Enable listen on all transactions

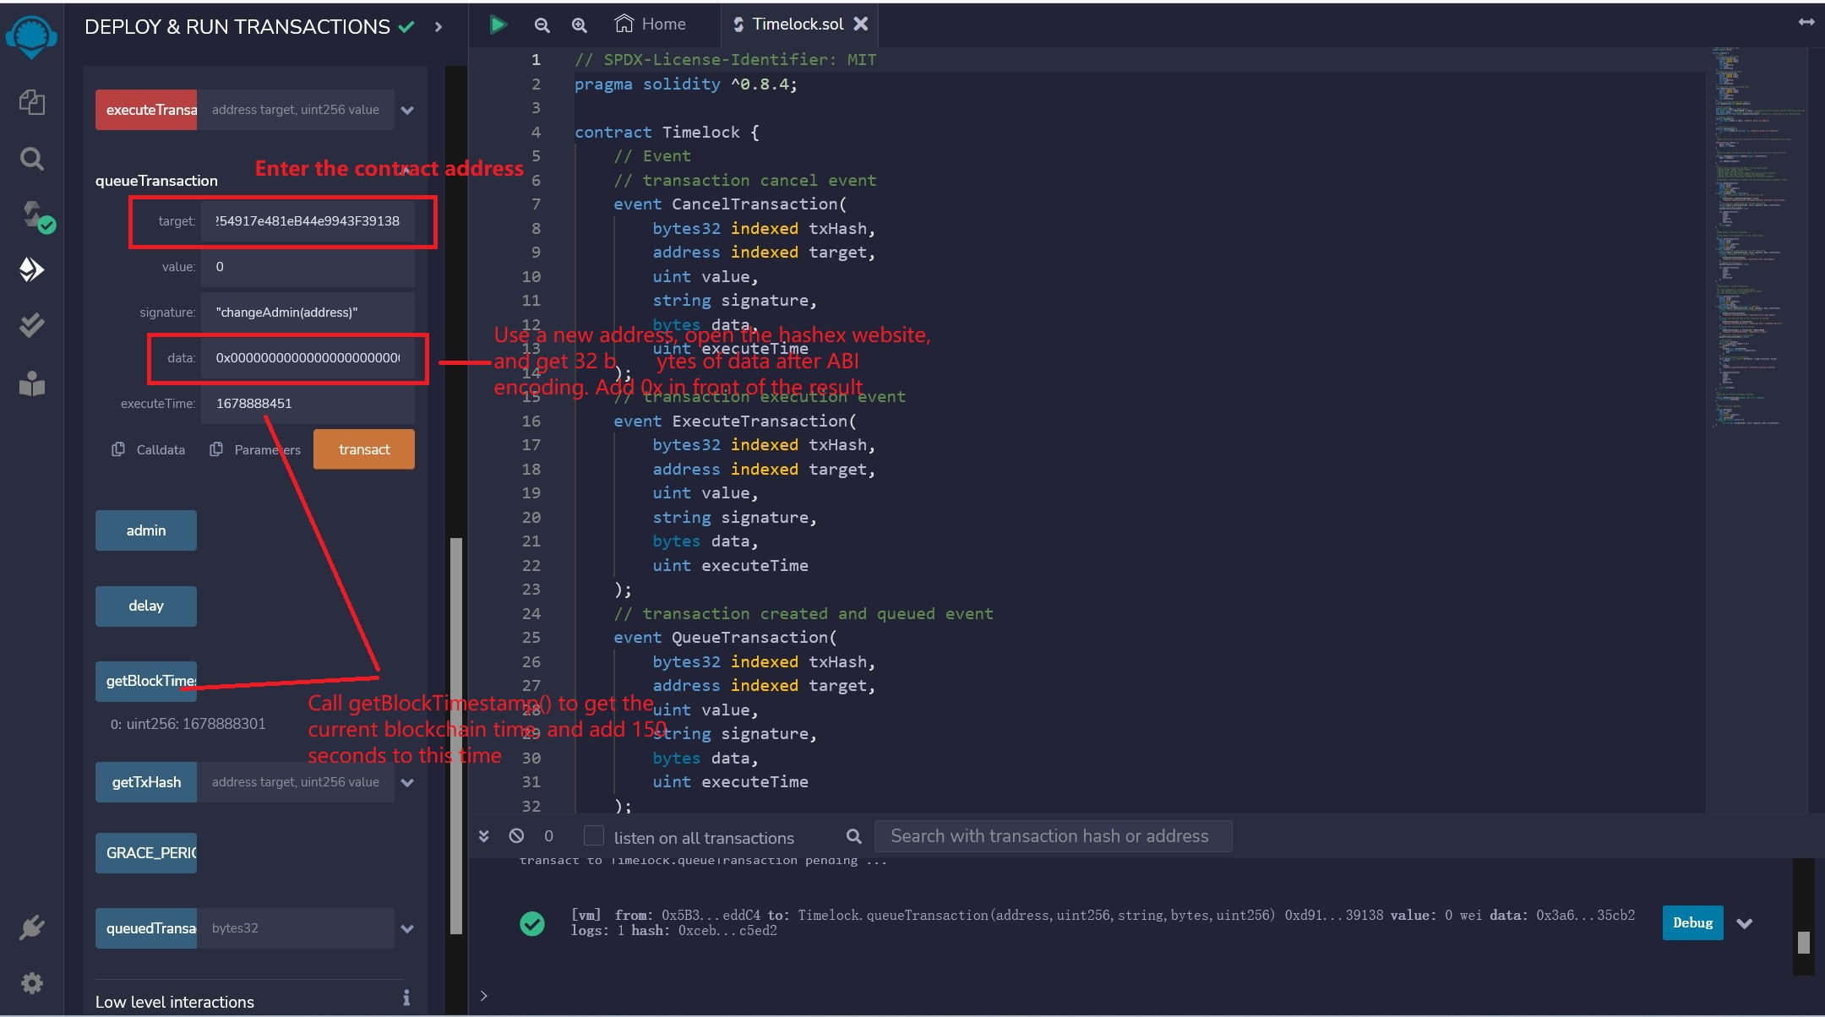click(595, 836)
